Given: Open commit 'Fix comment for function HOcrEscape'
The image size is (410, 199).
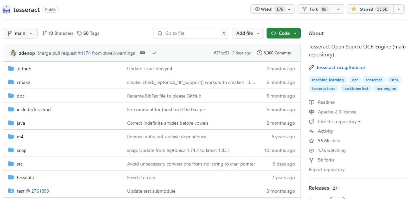Looking at the screenshot, I should tap(166, 109).
